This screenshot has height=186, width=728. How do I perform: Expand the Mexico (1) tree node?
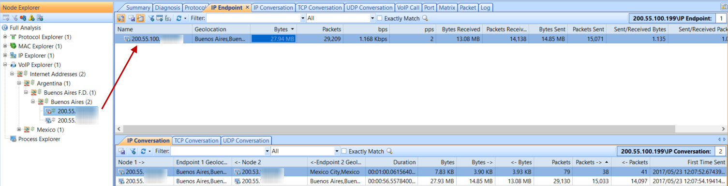point(19,129)
